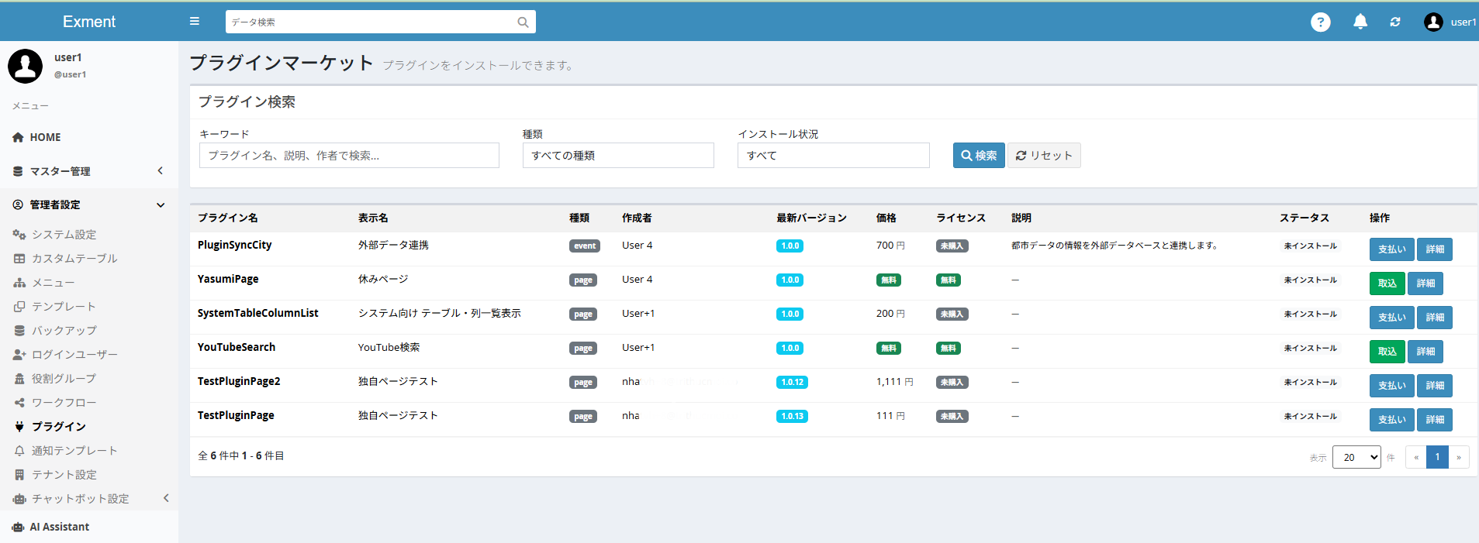Click 支払い for PluginSyncCity
This screenshot has height=543, width=1479.
pyautogui.click(x=1391, y=249)
